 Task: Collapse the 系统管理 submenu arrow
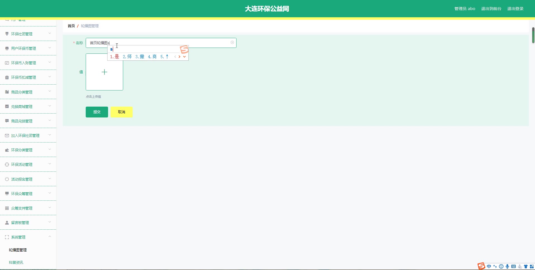pos(50,237)
